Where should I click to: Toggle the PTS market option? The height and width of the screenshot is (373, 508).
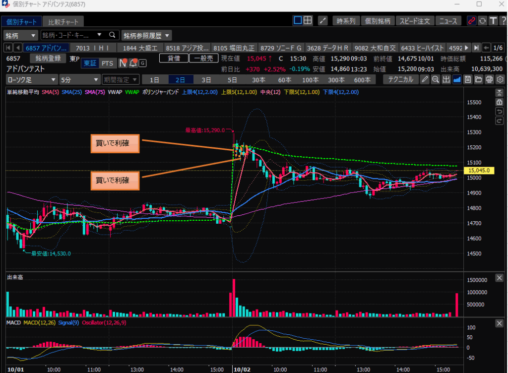(107, 63)
